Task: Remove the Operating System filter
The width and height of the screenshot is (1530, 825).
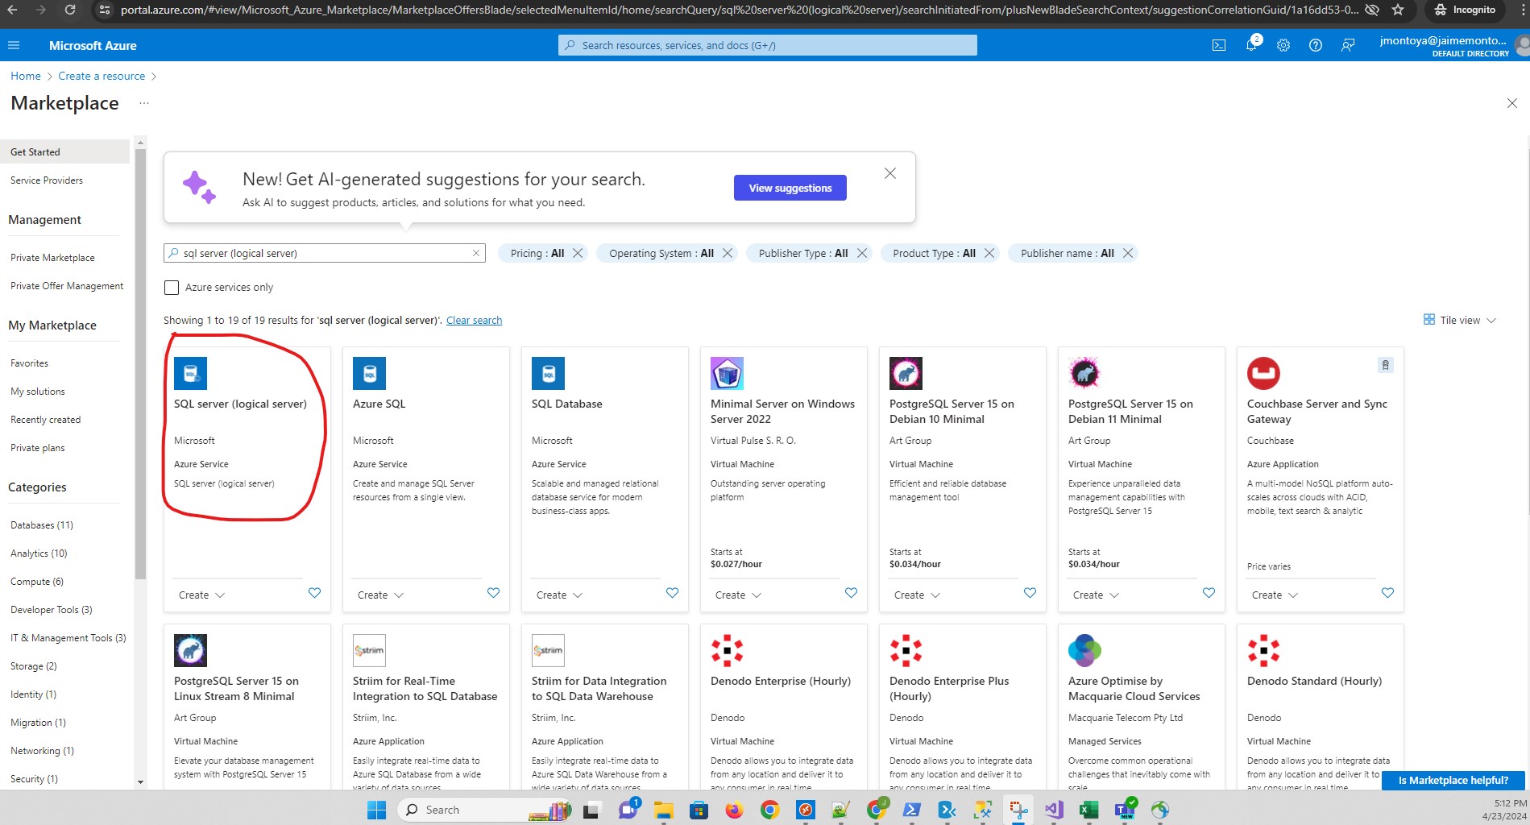Action: click(728, 253)
